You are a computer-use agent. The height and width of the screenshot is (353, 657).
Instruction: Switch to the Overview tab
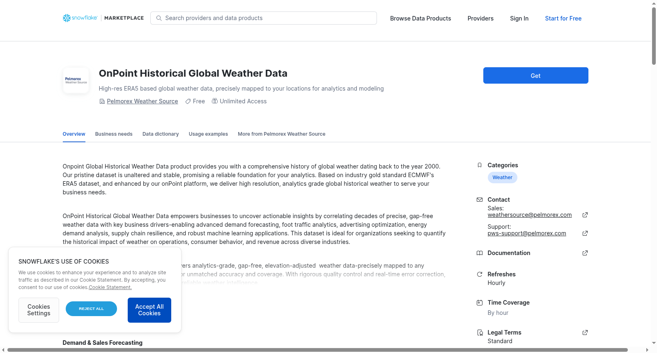pyautogui.click(x=74, y=134)
